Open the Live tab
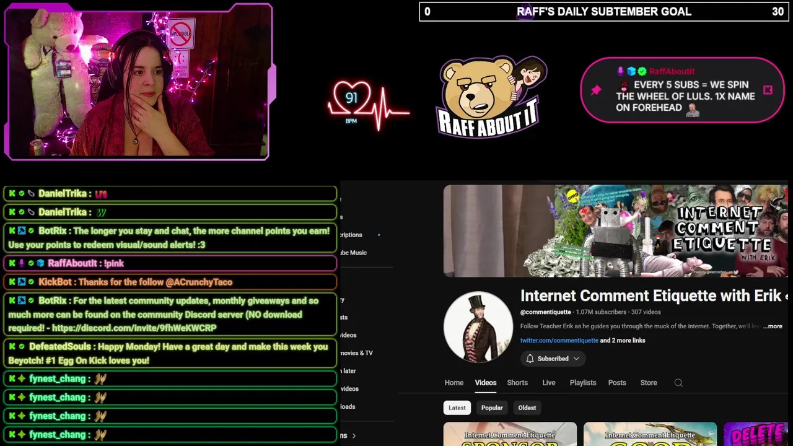Image resolution: width=793 pixels, height=446 pixels. coord(549,383)
